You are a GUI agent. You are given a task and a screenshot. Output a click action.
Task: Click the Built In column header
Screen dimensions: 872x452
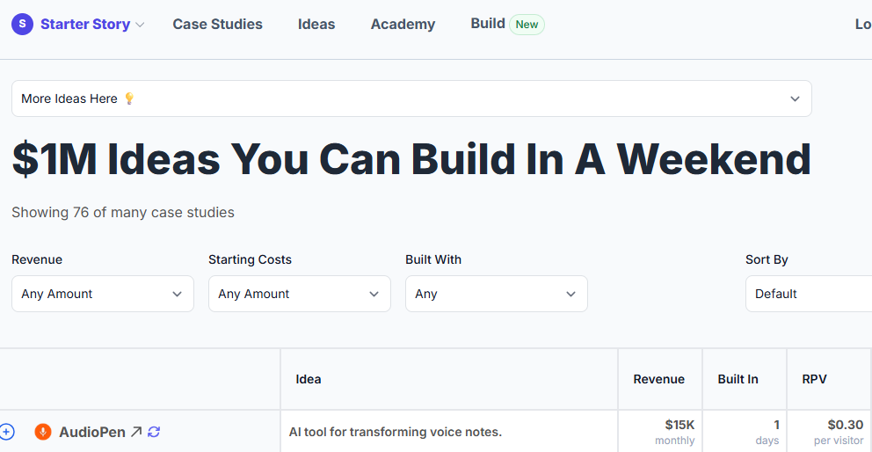(x=738, y=380)
